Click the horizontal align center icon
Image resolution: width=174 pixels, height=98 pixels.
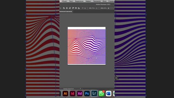67,8
